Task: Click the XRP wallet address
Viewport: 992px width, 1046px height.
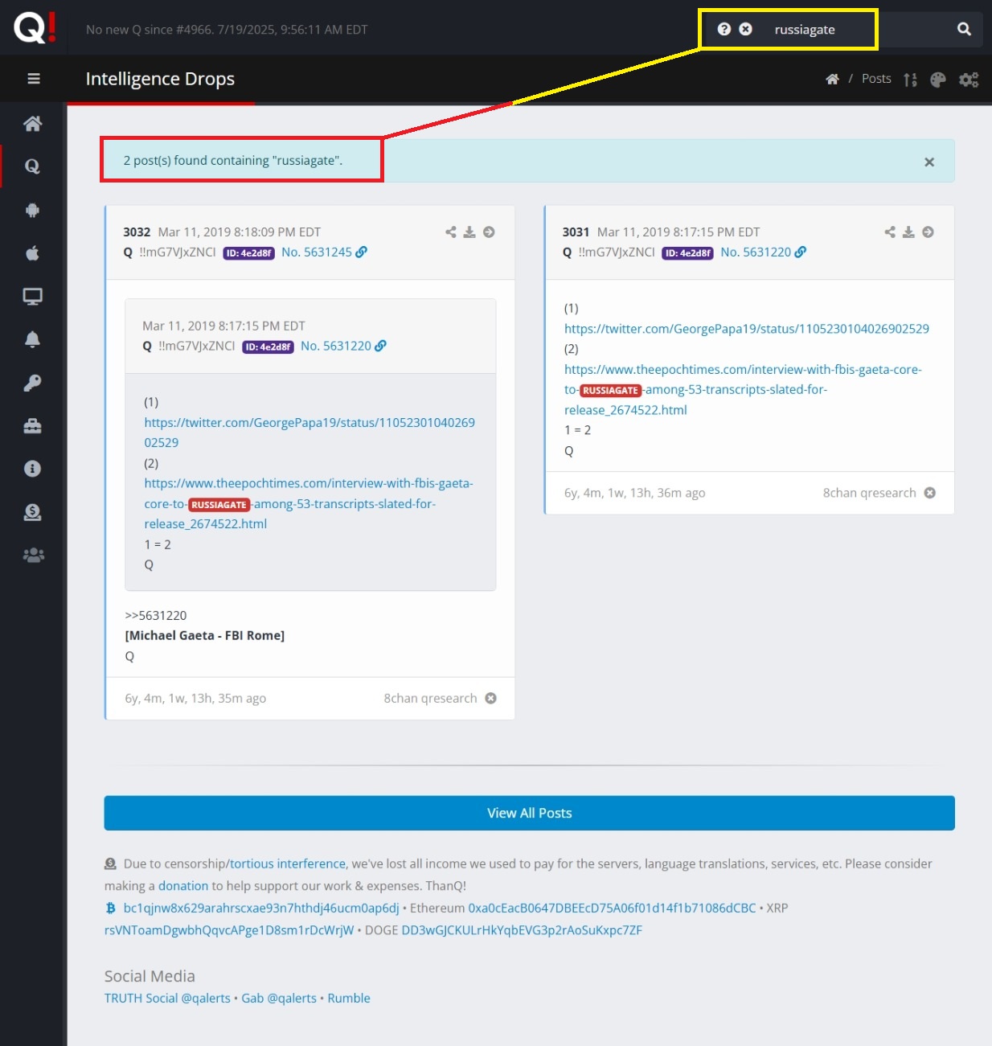Action: pos(229,931)
